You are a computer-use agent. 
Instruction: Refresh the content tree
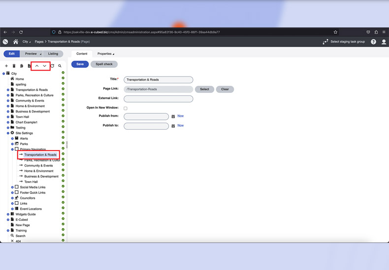click(52, 66)
